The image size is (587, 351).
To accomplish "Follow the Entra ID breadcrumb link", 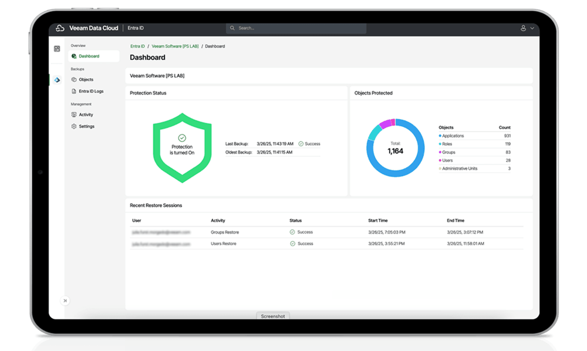I will pos(137,46).
